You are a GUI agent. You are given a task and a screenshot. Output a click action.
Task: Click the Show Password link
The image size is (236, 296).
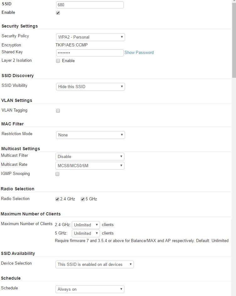coord(139,53)
